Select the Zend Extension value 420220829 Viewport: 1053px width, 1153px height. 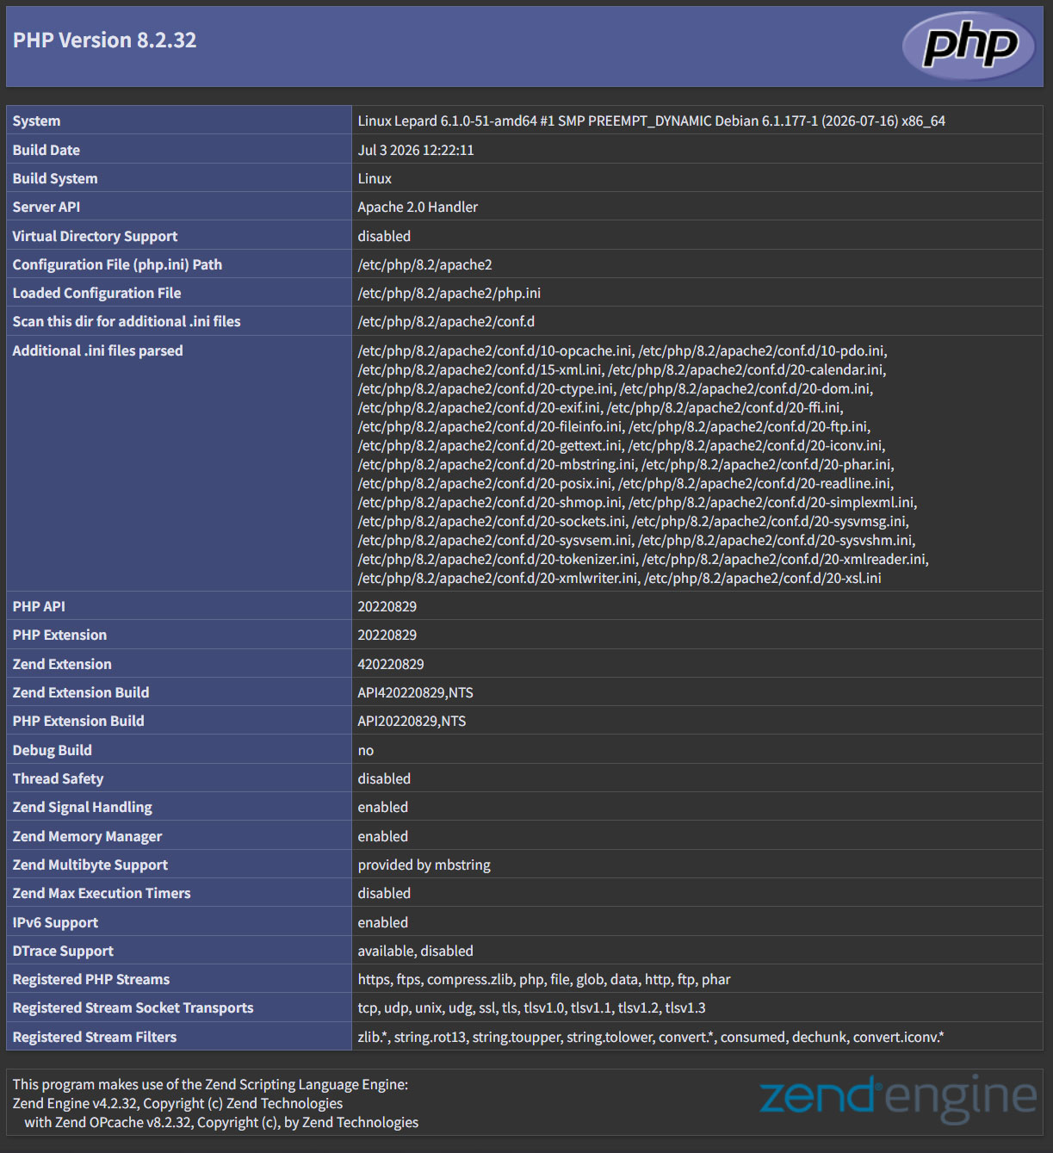pos(391,664)
